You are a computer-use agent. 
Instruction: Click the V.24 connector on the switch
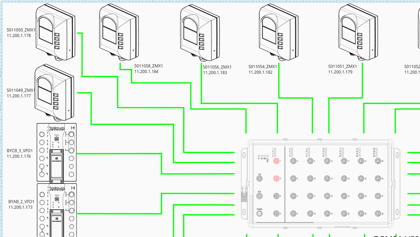pyautogui.click(x=259, y=178)
